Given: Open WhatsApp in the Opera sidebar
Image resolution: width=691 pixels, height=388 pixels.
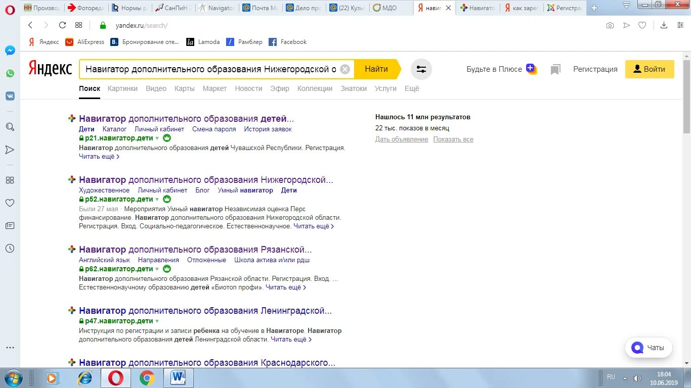Looking at the screenshot, I should (x=10, y=73).
